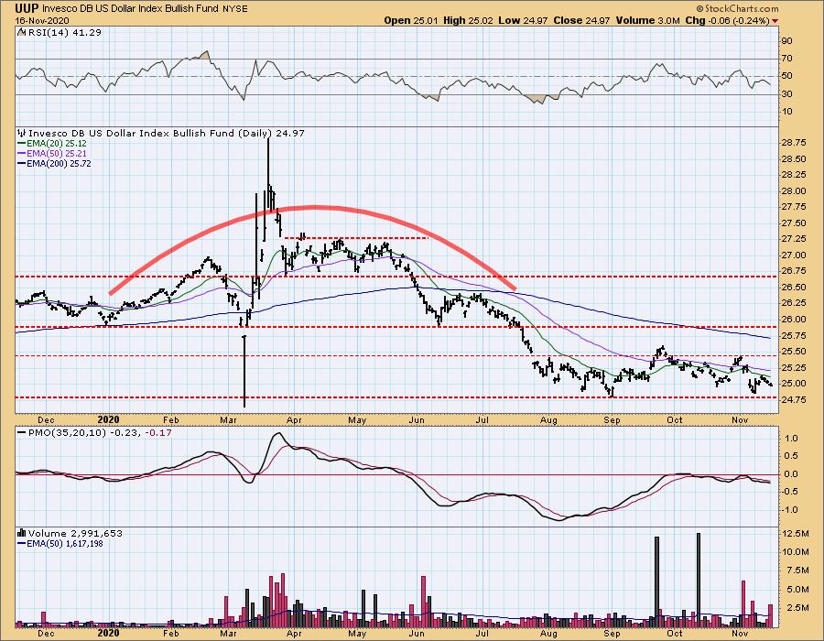Click the 26.00 price axis label
The width and height of the screenshot is (824, 641).
click(x=794, y=320)
